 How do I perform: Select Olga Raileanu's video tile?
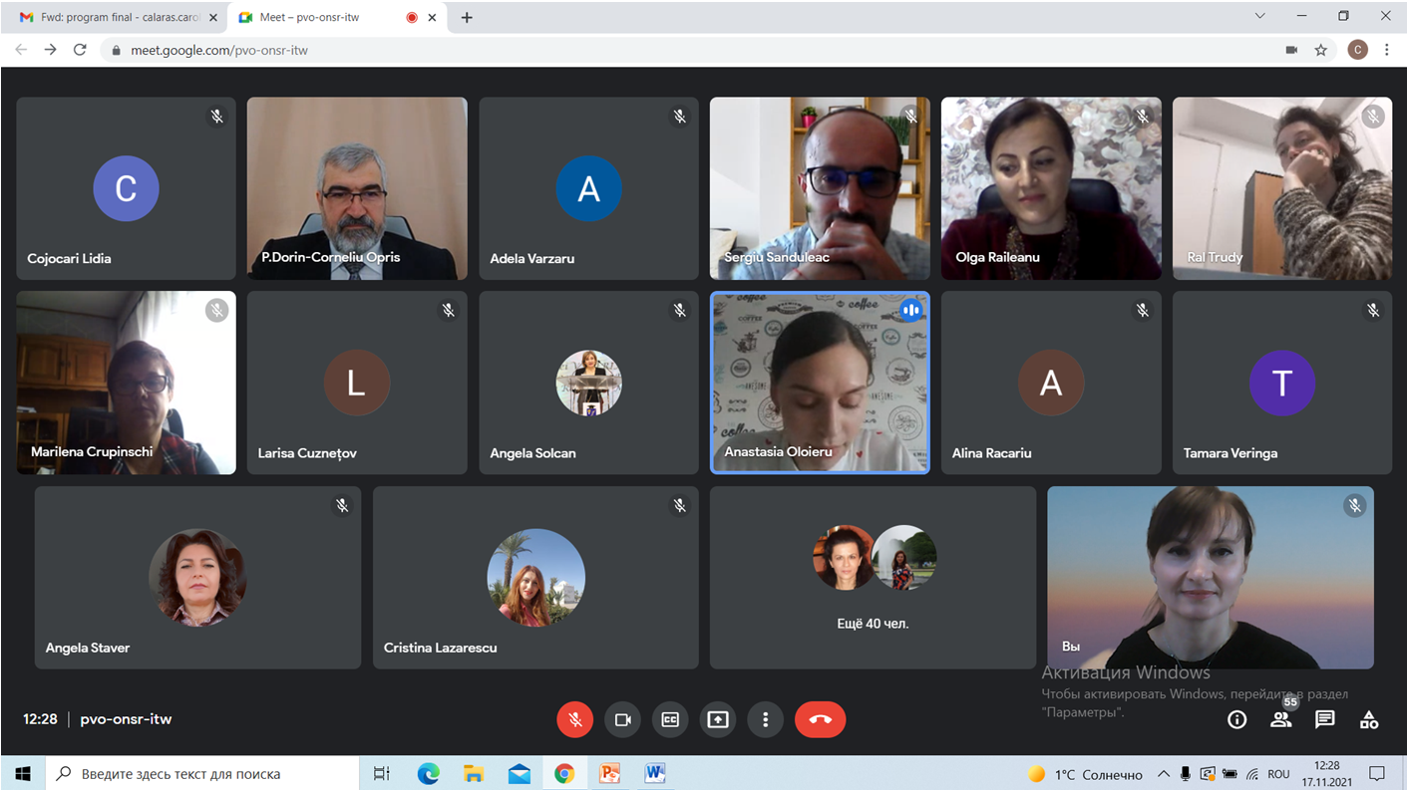click(x=1051, y=188)
